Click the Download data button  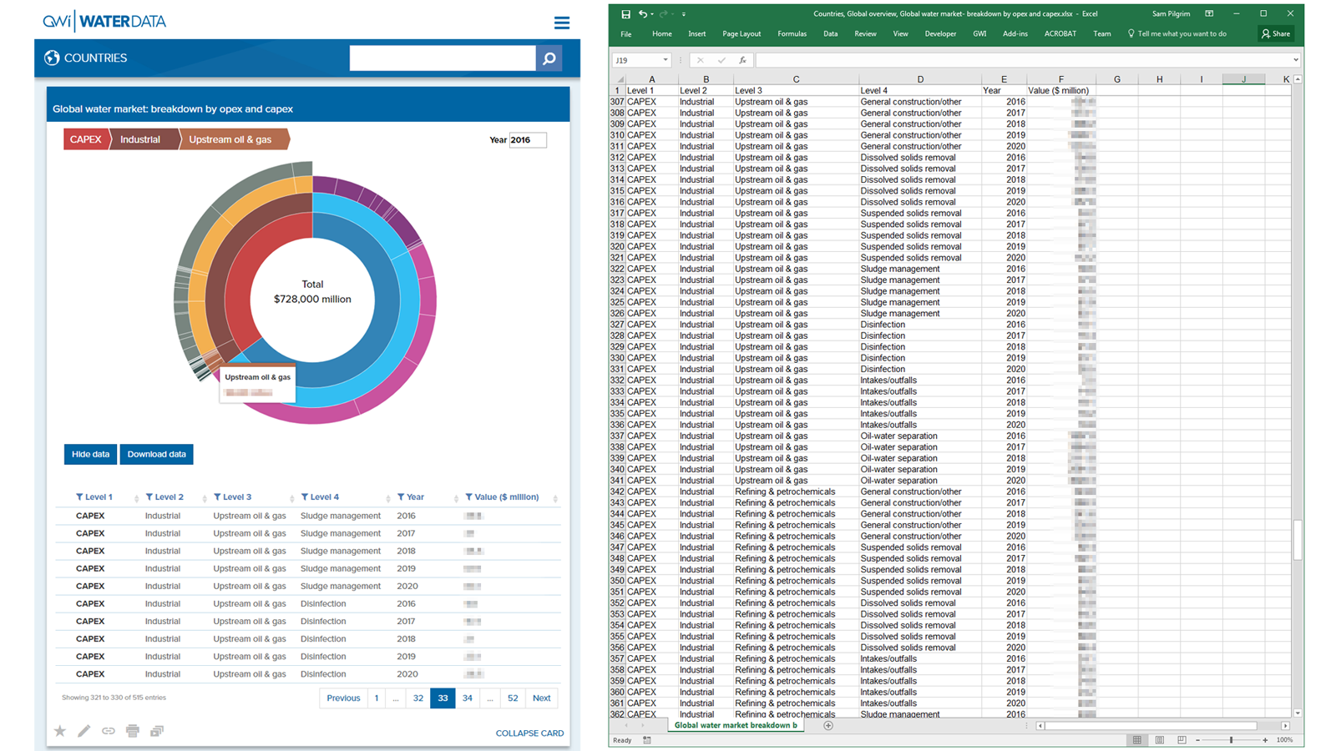(156, 455)
